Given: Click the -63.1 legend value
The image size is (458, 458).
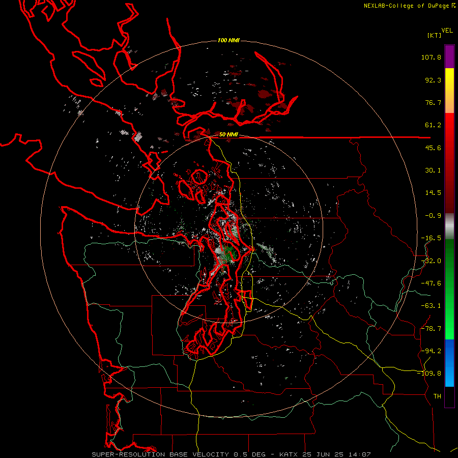Looking at the screenshot, I should point(431,306).
